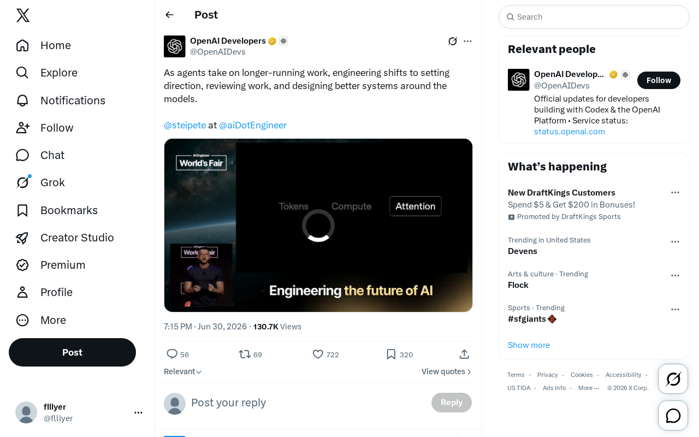
Task: Open the status.openai.com link
Action: tap(570, 132)
